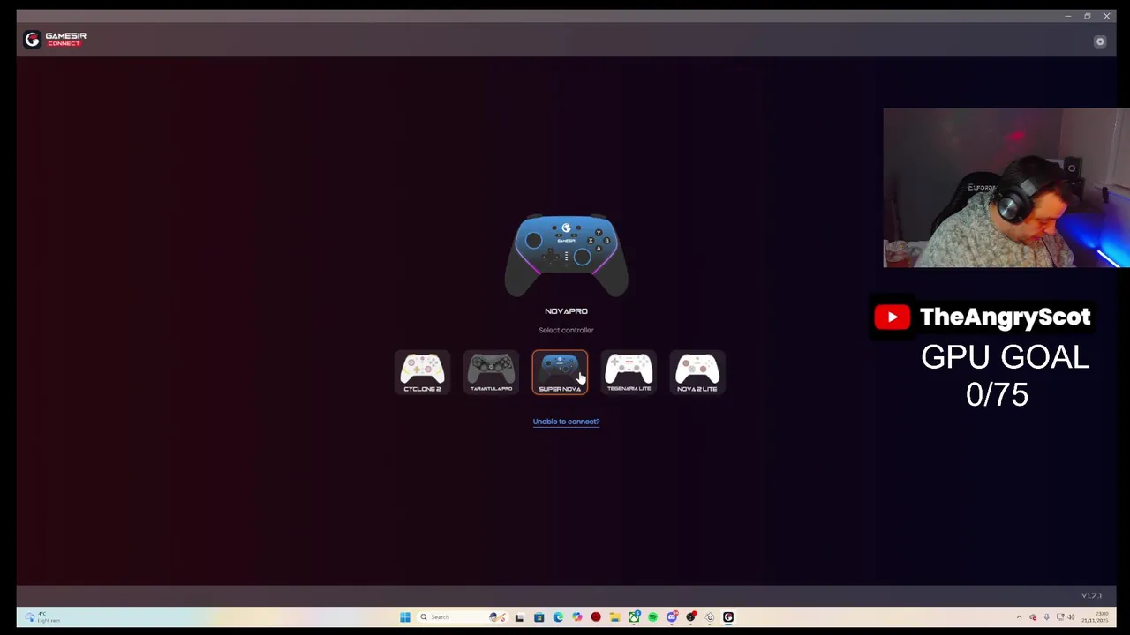Click the microphone tray icon
This screenshot has height=635, width=1130.
[x=1046, y=617]
